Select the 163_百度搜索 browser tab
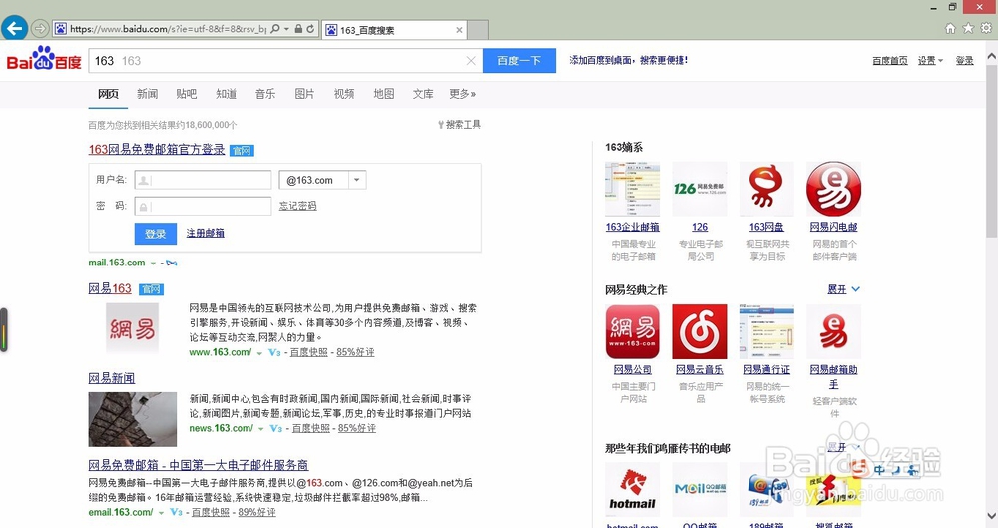Viewport: 998px width, 528px height. [394, 30]
